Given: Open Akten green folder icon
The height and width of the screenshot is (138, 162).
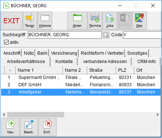Looking at the screenshot, I should pyautogui.click(x=77, y=21).
